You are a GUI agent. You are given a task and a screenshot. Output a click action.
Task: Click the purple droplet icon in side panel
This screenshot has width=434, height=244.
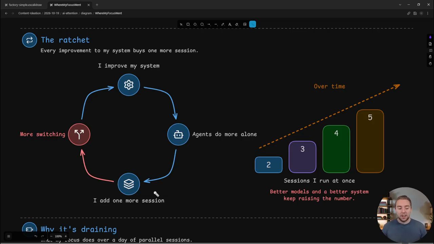430,37
